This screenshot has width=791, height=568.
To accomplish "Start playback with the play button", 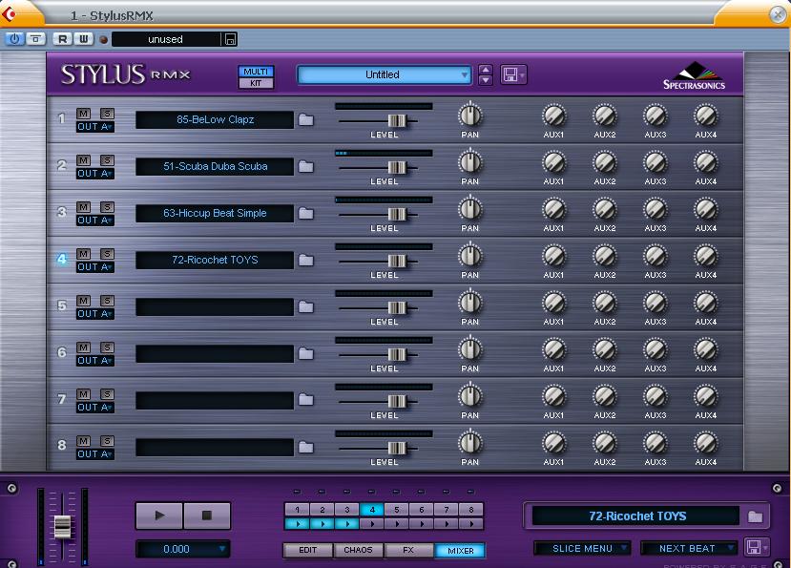I will (x=159, y=515).
